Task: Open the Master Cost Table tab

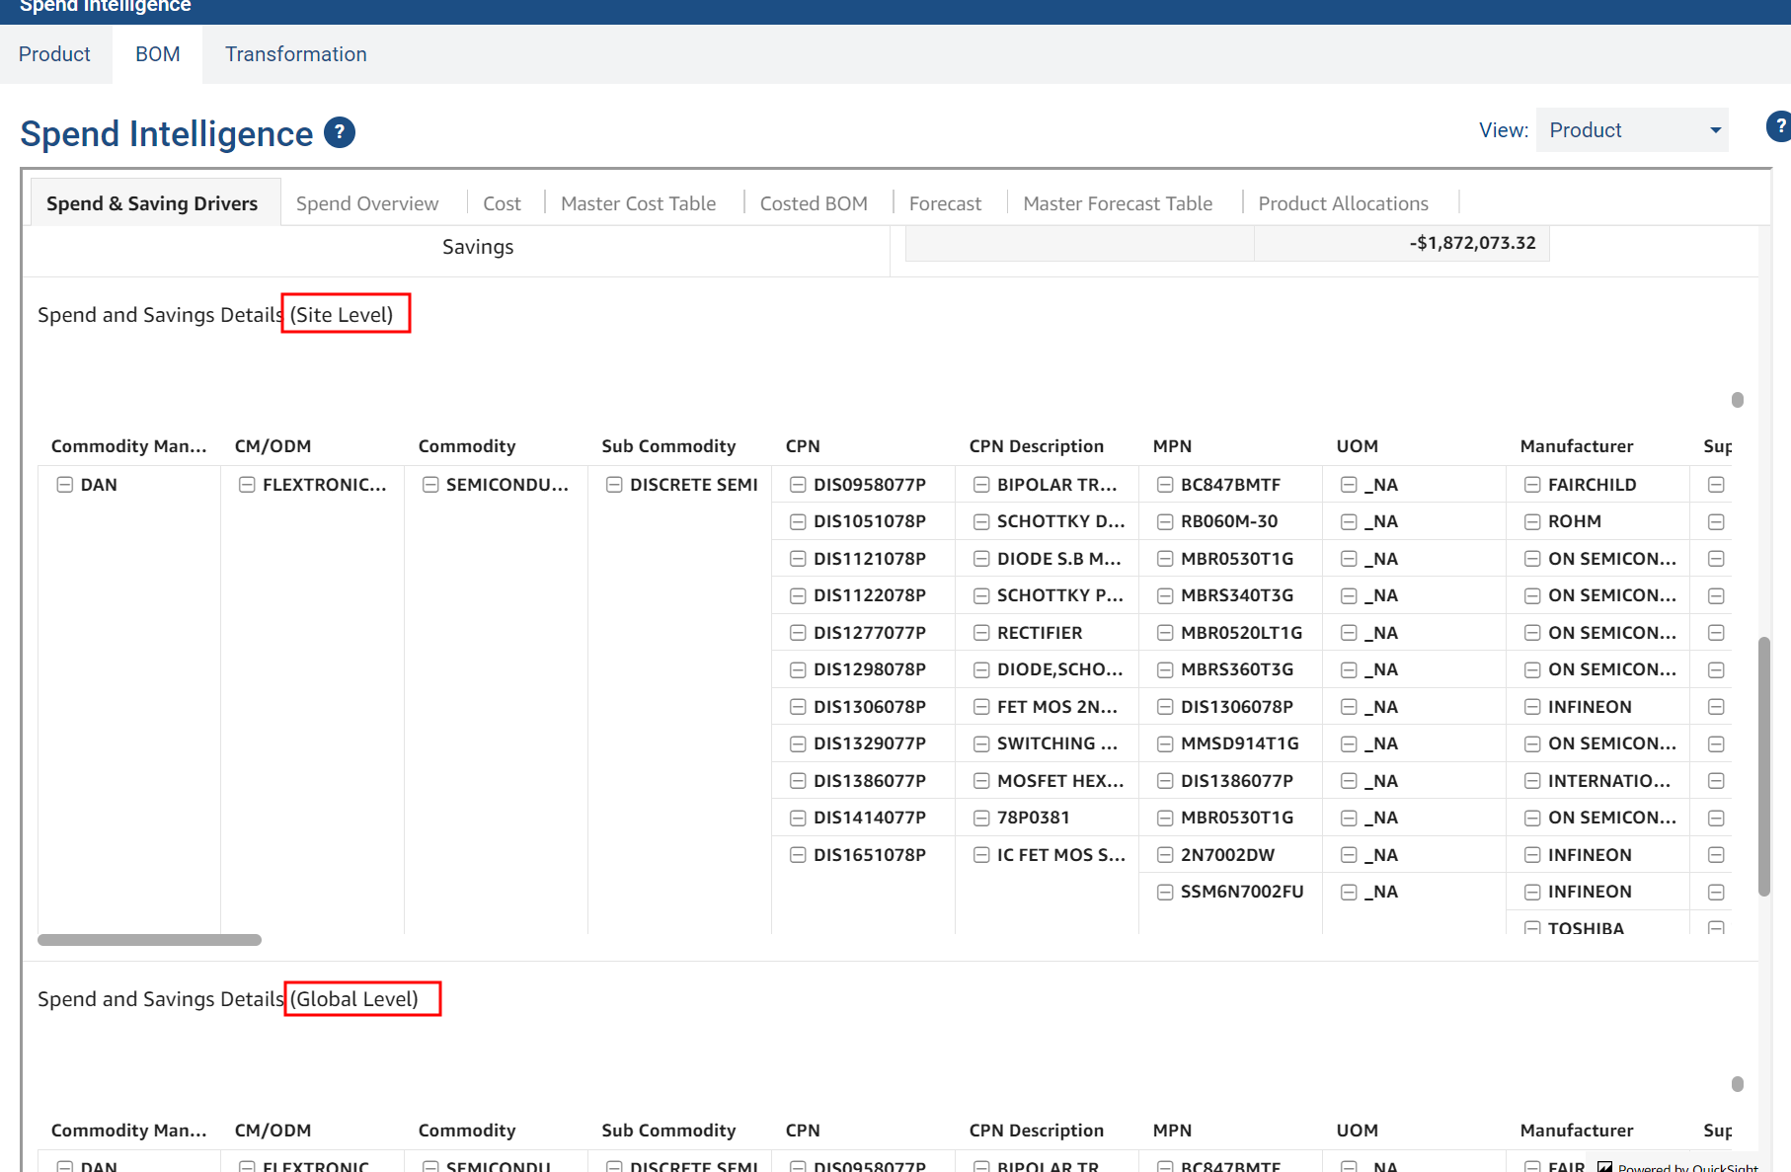Action: (638, 203)
